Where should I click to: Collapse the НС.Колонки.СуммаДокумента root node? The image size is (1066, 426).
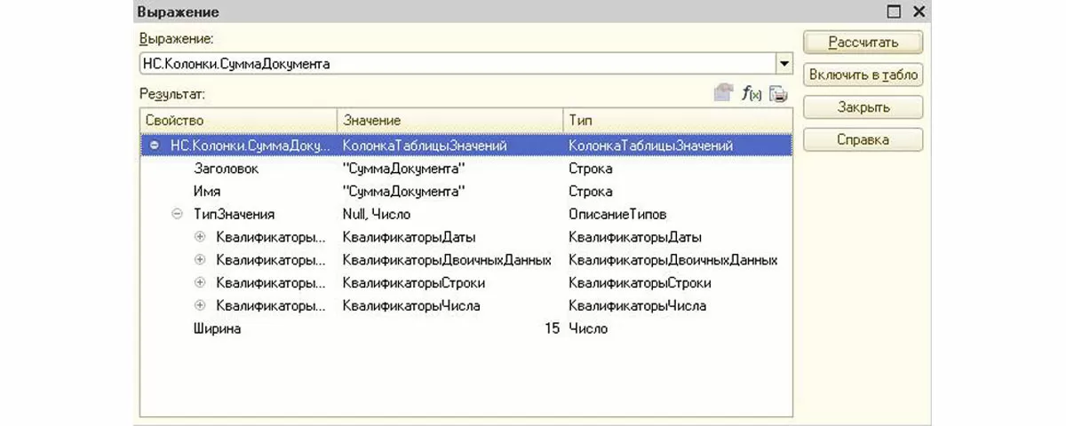pos(155,145)
